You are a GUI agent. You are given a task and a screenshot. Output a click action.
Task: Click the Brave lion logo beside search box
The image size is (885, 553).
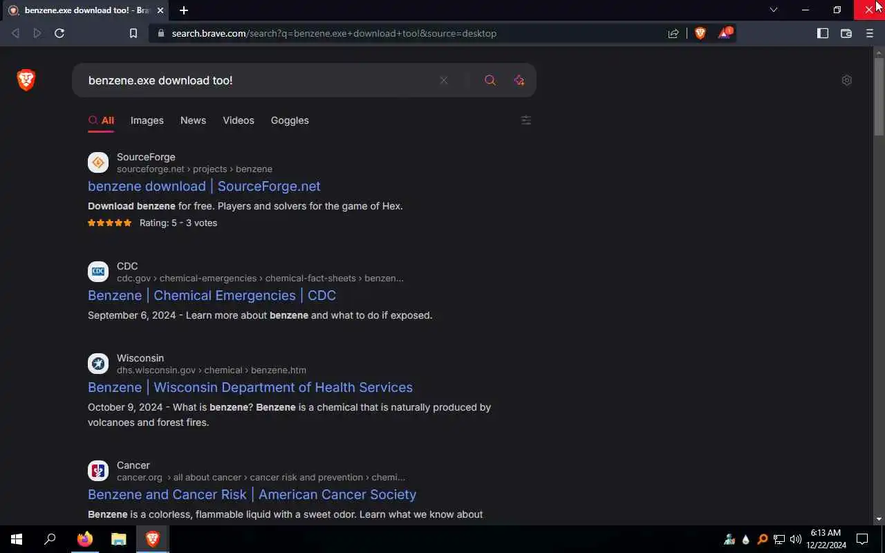coord(26,80)
